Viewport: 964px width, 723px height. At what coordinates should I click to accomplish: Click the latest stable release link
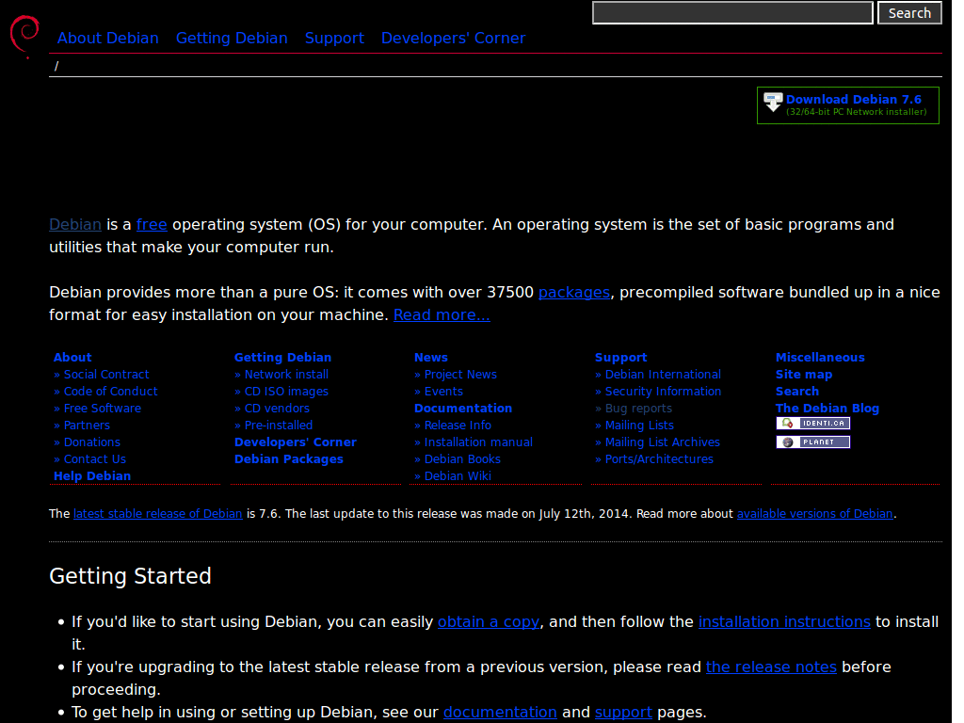157,513
